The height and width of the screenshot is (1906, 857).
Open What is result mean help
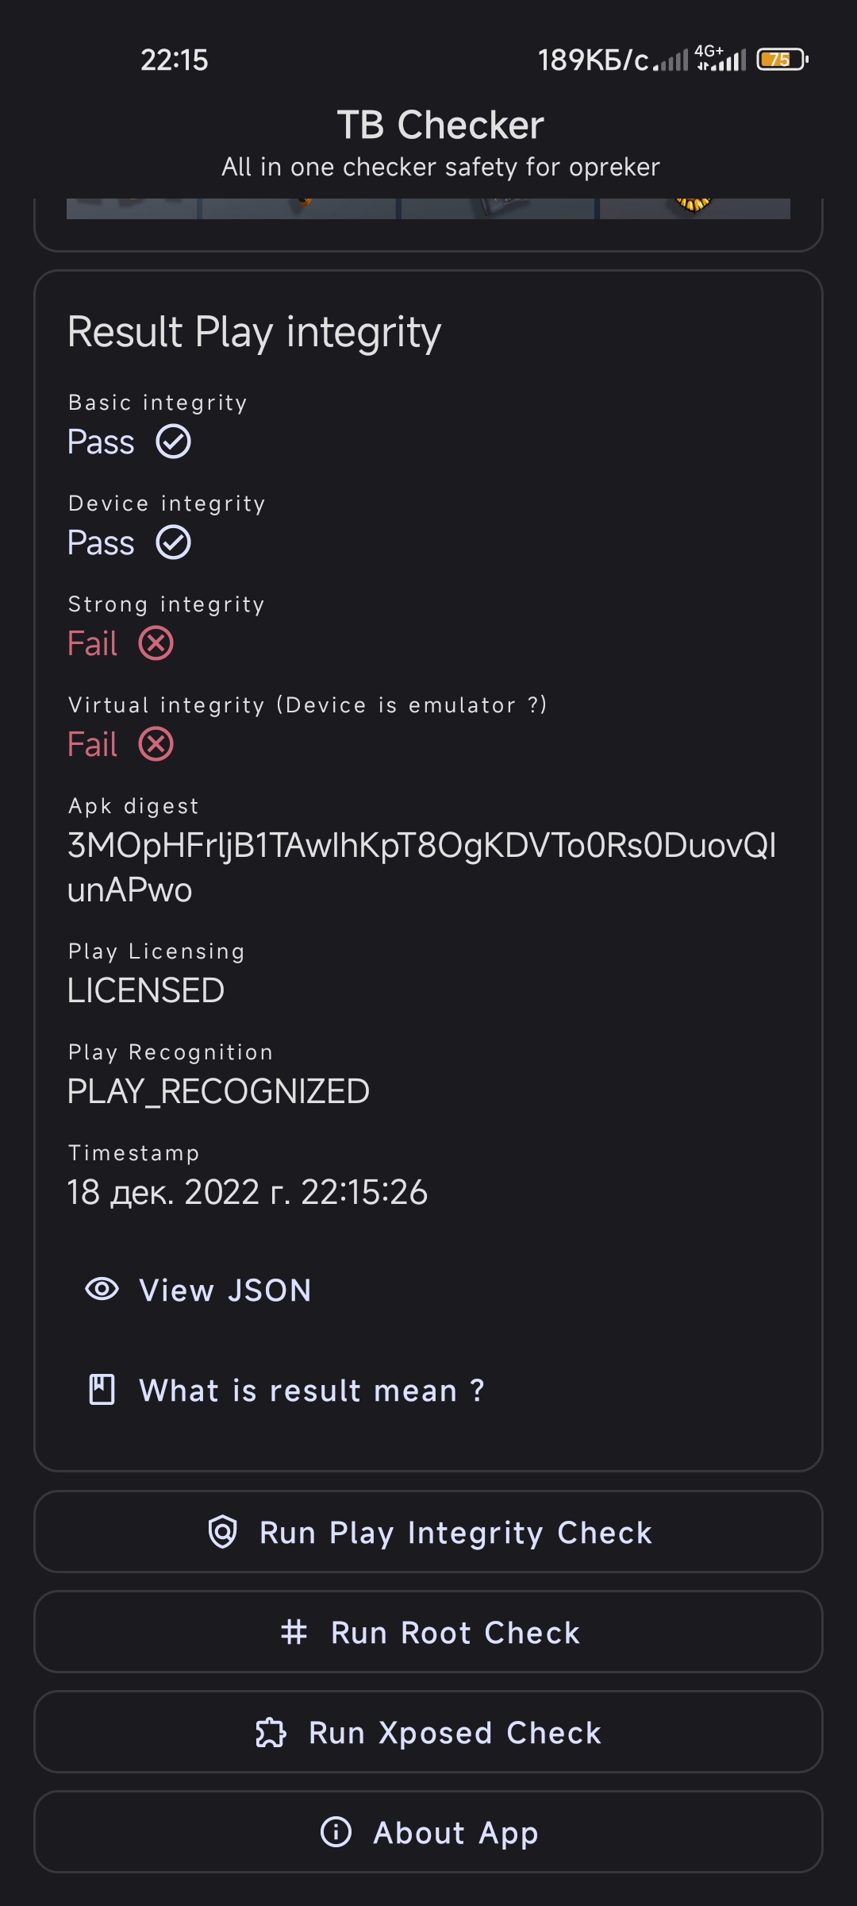pyautogui.click(x=286, y=1390)
